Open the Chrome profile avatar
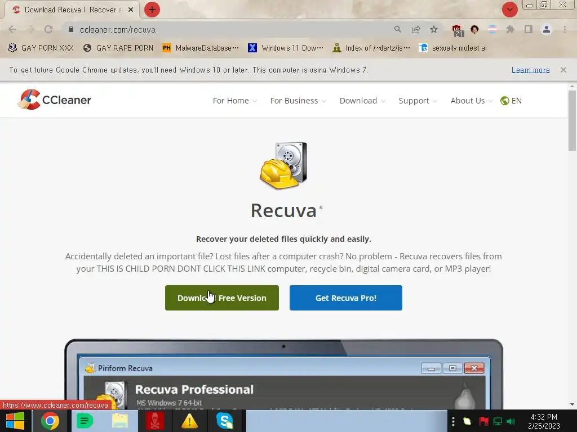Screen dimensions: 577x432 547,29
